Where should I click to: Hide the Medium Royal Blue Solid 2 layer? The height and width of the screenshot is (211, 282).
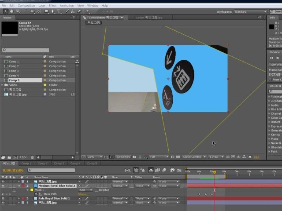[x=4, y=186]
